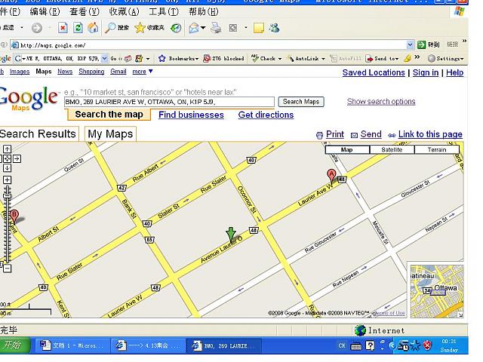Expand the address bar dropdown arrow

point(411,45)
